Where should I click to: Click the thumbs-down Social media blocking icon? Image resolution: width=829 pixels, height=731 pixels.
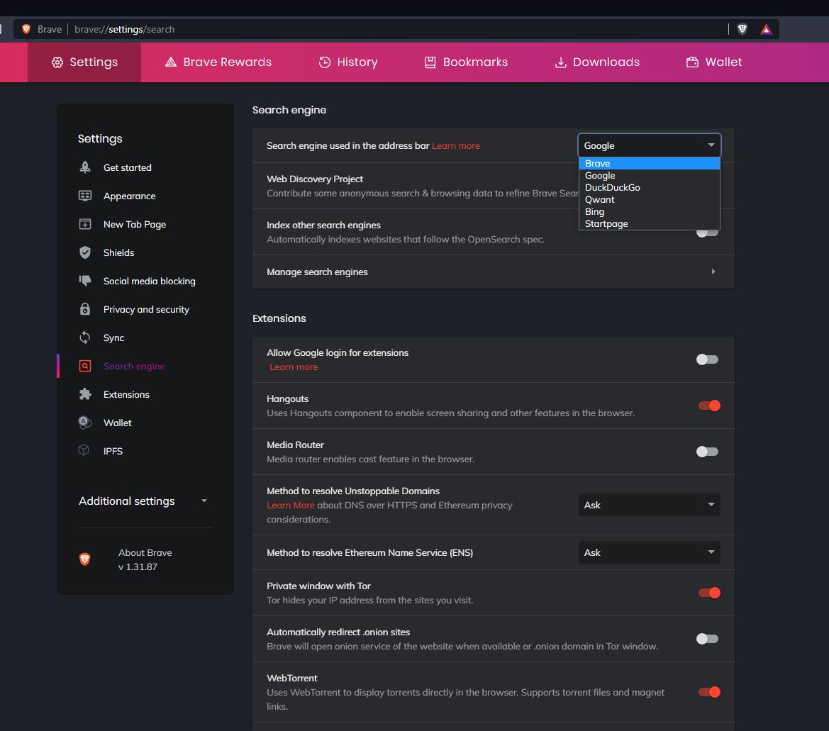pos(84,281)
